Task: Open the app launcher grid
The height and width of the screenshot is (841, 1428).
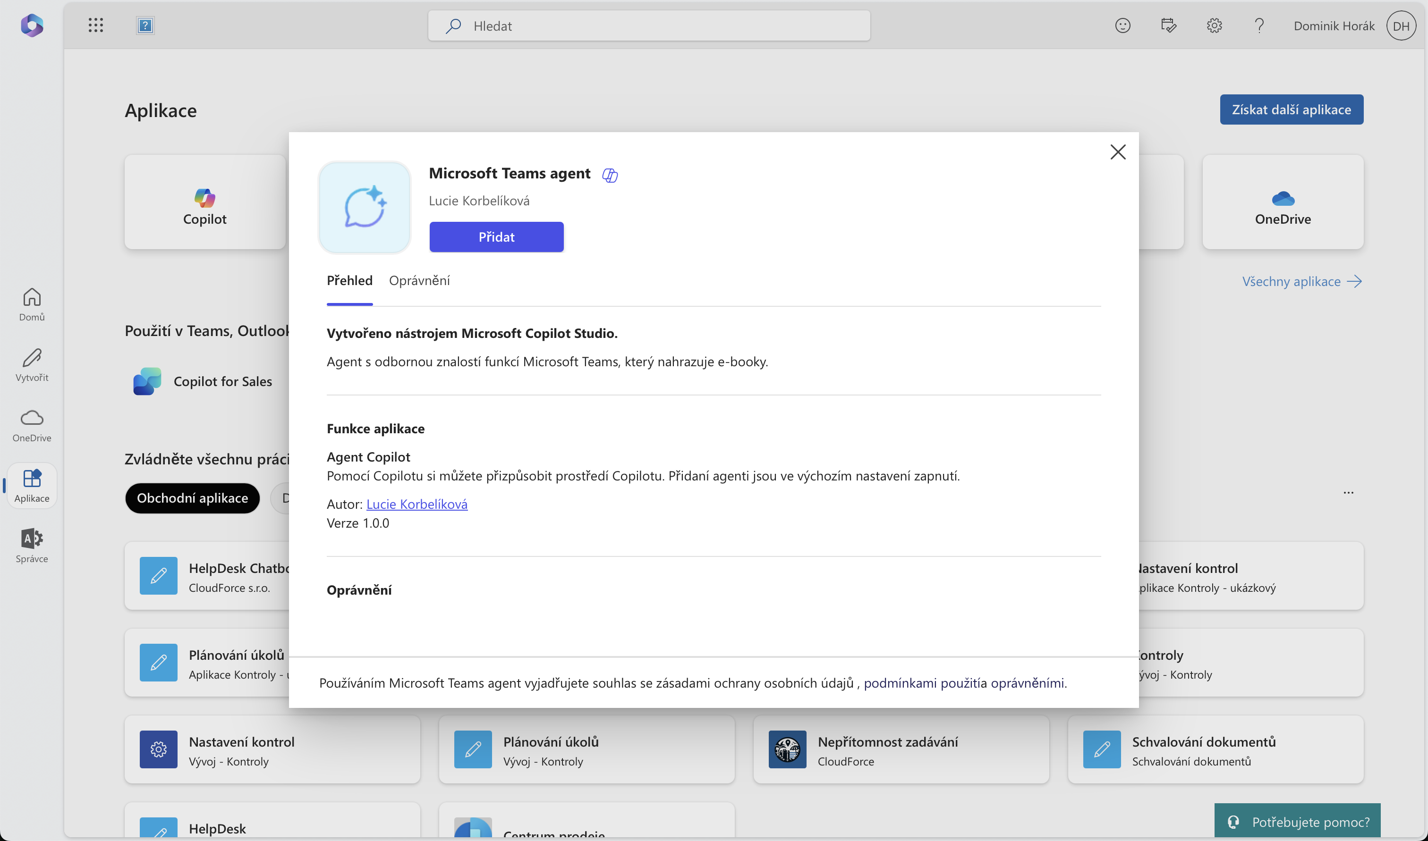Action: tap(96, 25)
